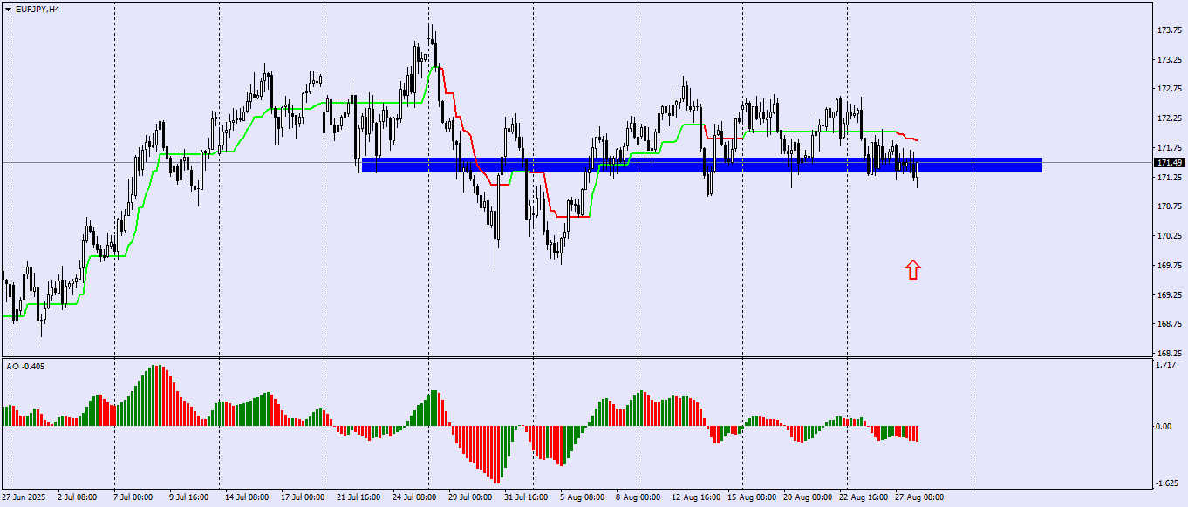Click price scale value 172.75
The height and width of the screenshot is (507, 1188).
[x=1169, y=89]
